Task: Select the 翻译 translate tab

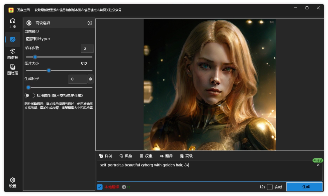Action: coord(166,156)
